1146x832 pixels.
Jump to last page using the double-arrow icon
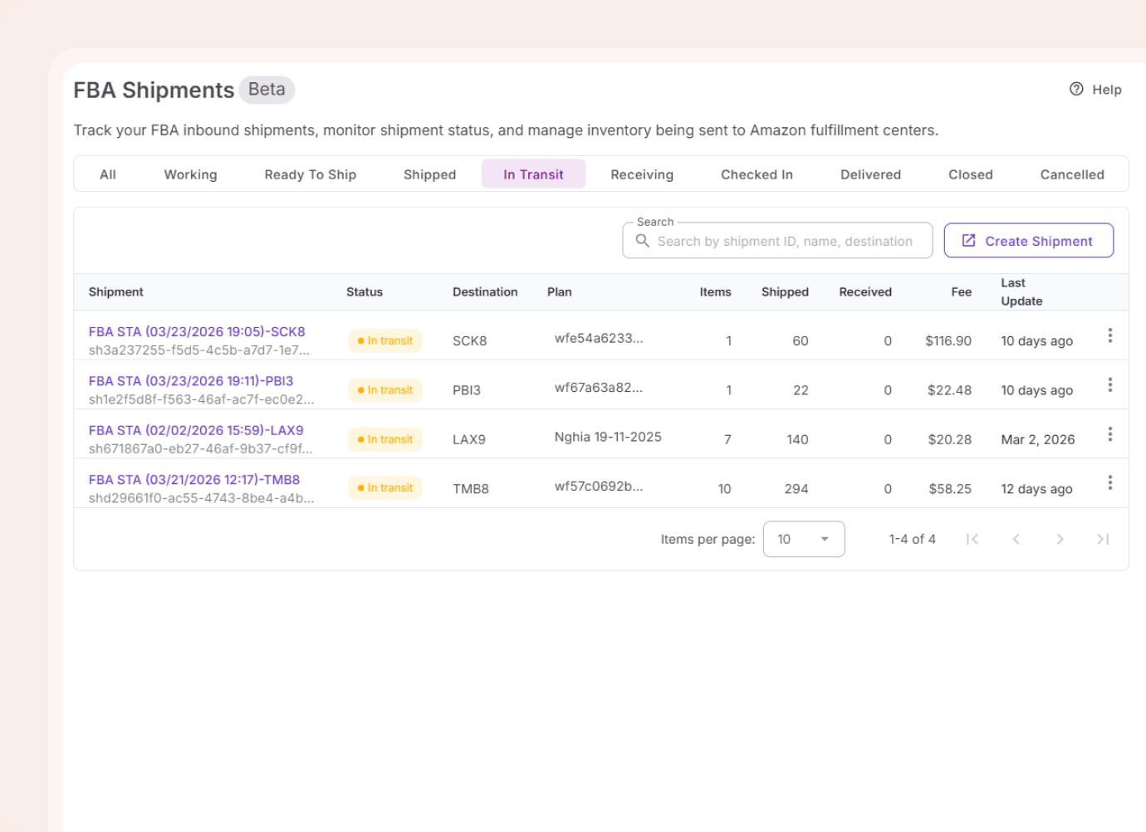1104,539
